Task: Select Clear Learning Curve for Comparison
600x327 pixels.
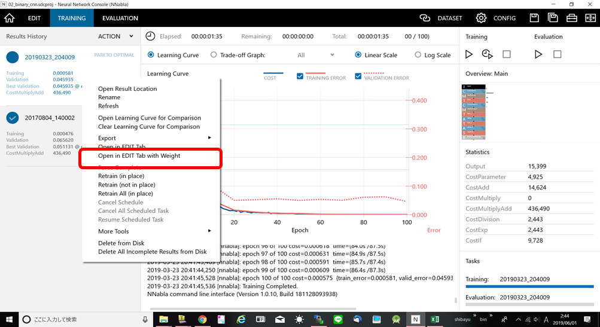Action: tap(149, 127)
